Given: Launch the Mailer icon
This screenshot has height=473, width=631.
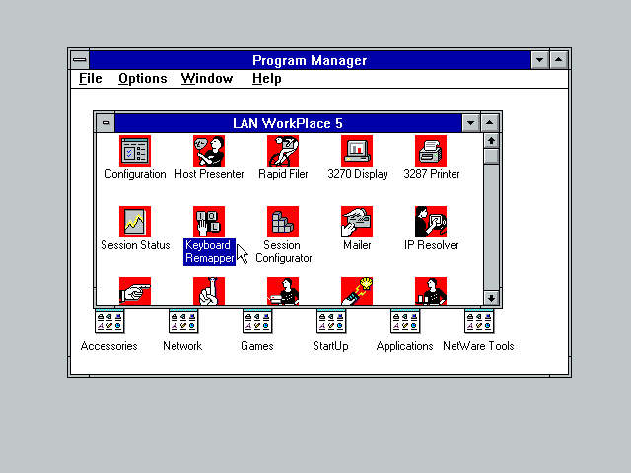Looking at the screenshot, I should coord(357,222).
